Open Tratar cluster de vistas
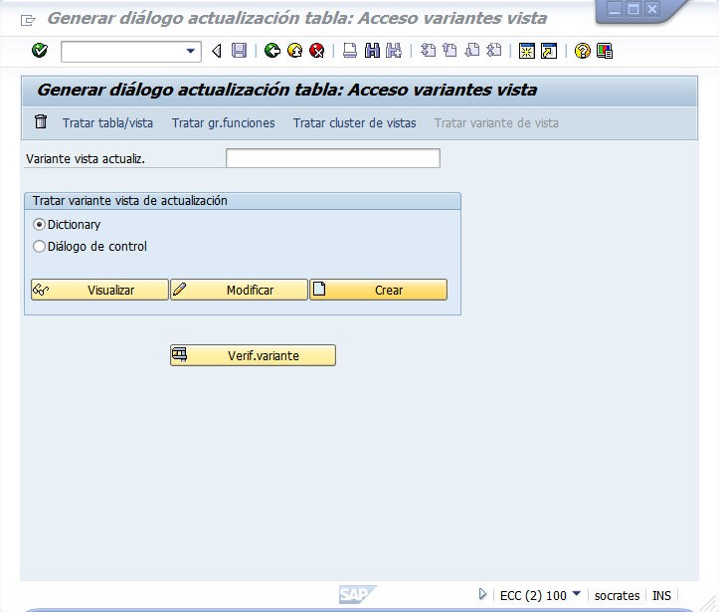The height and width of the screenshot is (612, 719). (x=354, y=123)
